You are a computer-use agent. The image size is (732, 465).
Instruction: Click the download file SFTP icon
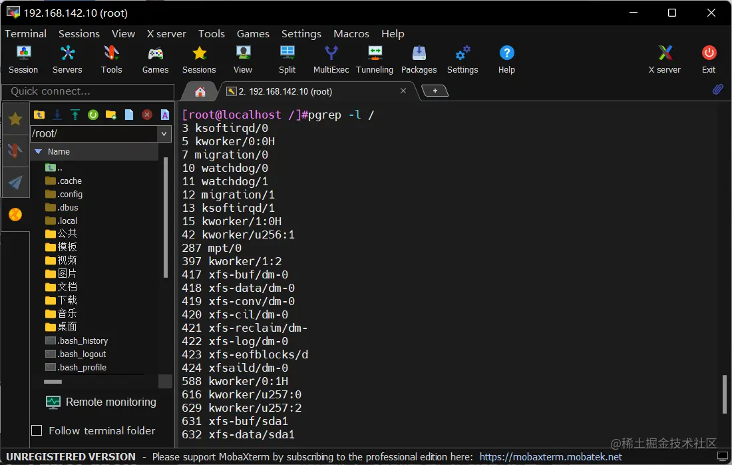tap(57, 115)
